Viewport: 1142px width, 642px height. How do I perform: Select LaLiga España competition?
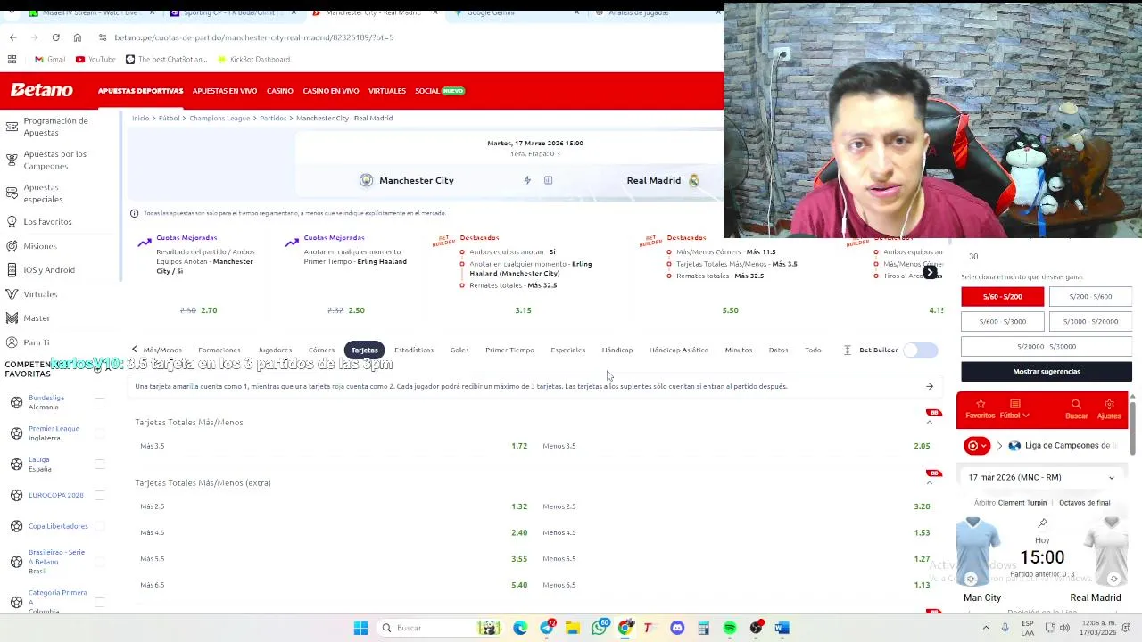[39, 465]
